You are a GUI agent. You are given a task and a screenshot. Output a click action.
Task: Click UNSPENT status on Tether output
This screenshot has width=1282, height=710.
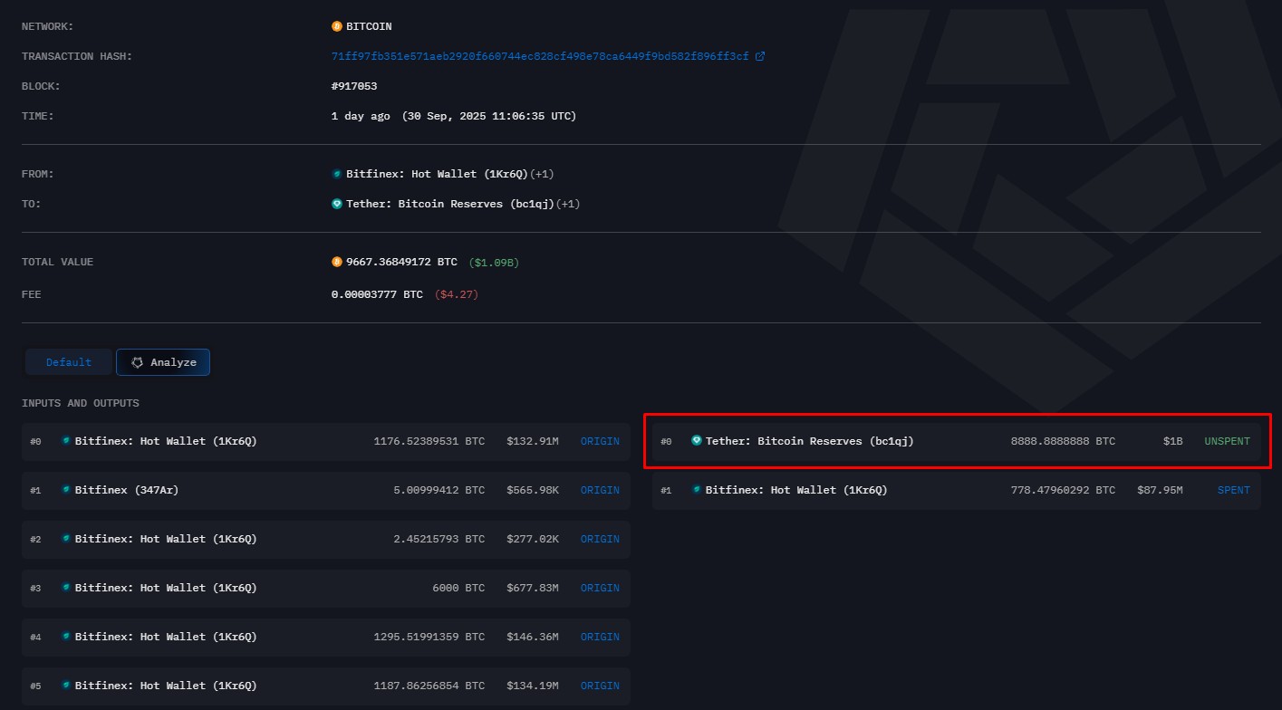1227,441
